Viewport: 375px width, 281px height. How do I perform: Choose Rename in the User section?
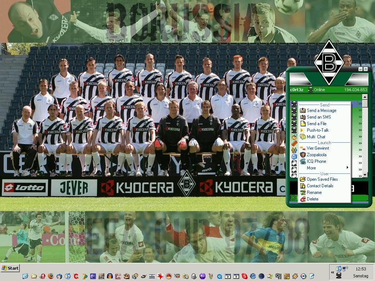324,192
